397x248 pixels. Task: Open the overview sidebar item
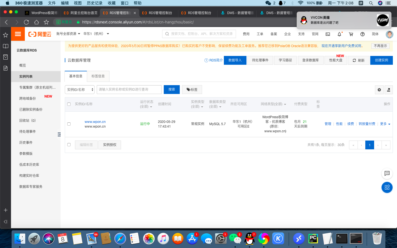[36, 66]
